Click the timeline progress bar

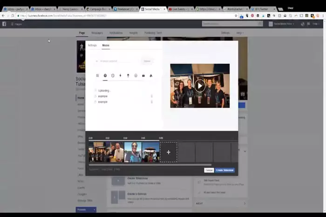point(124,140)
